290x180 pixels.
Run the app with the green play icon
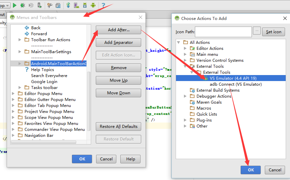point(15,5)
